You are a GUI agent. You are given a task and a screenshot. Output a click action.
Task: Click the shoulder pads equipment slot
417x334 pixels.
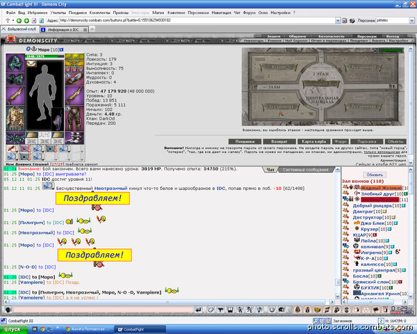click(x=15, y=79)
